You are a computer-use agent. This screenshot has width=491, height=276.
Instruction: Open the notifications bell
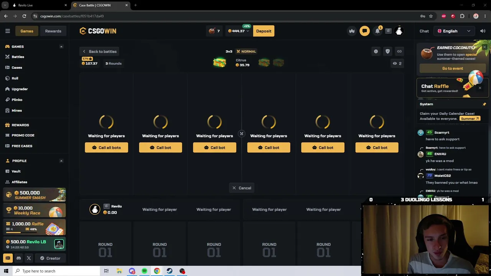coord(377,31)
